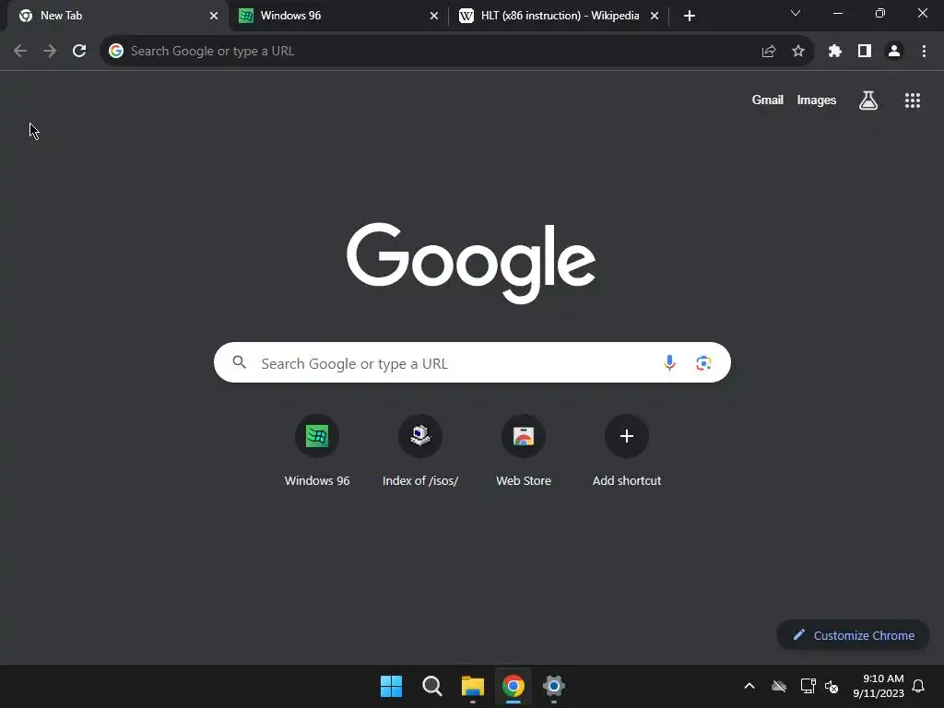Close the HLT Wikipedia tab
Viewport: 944px width, 708px height.
(x=655, y=16)
